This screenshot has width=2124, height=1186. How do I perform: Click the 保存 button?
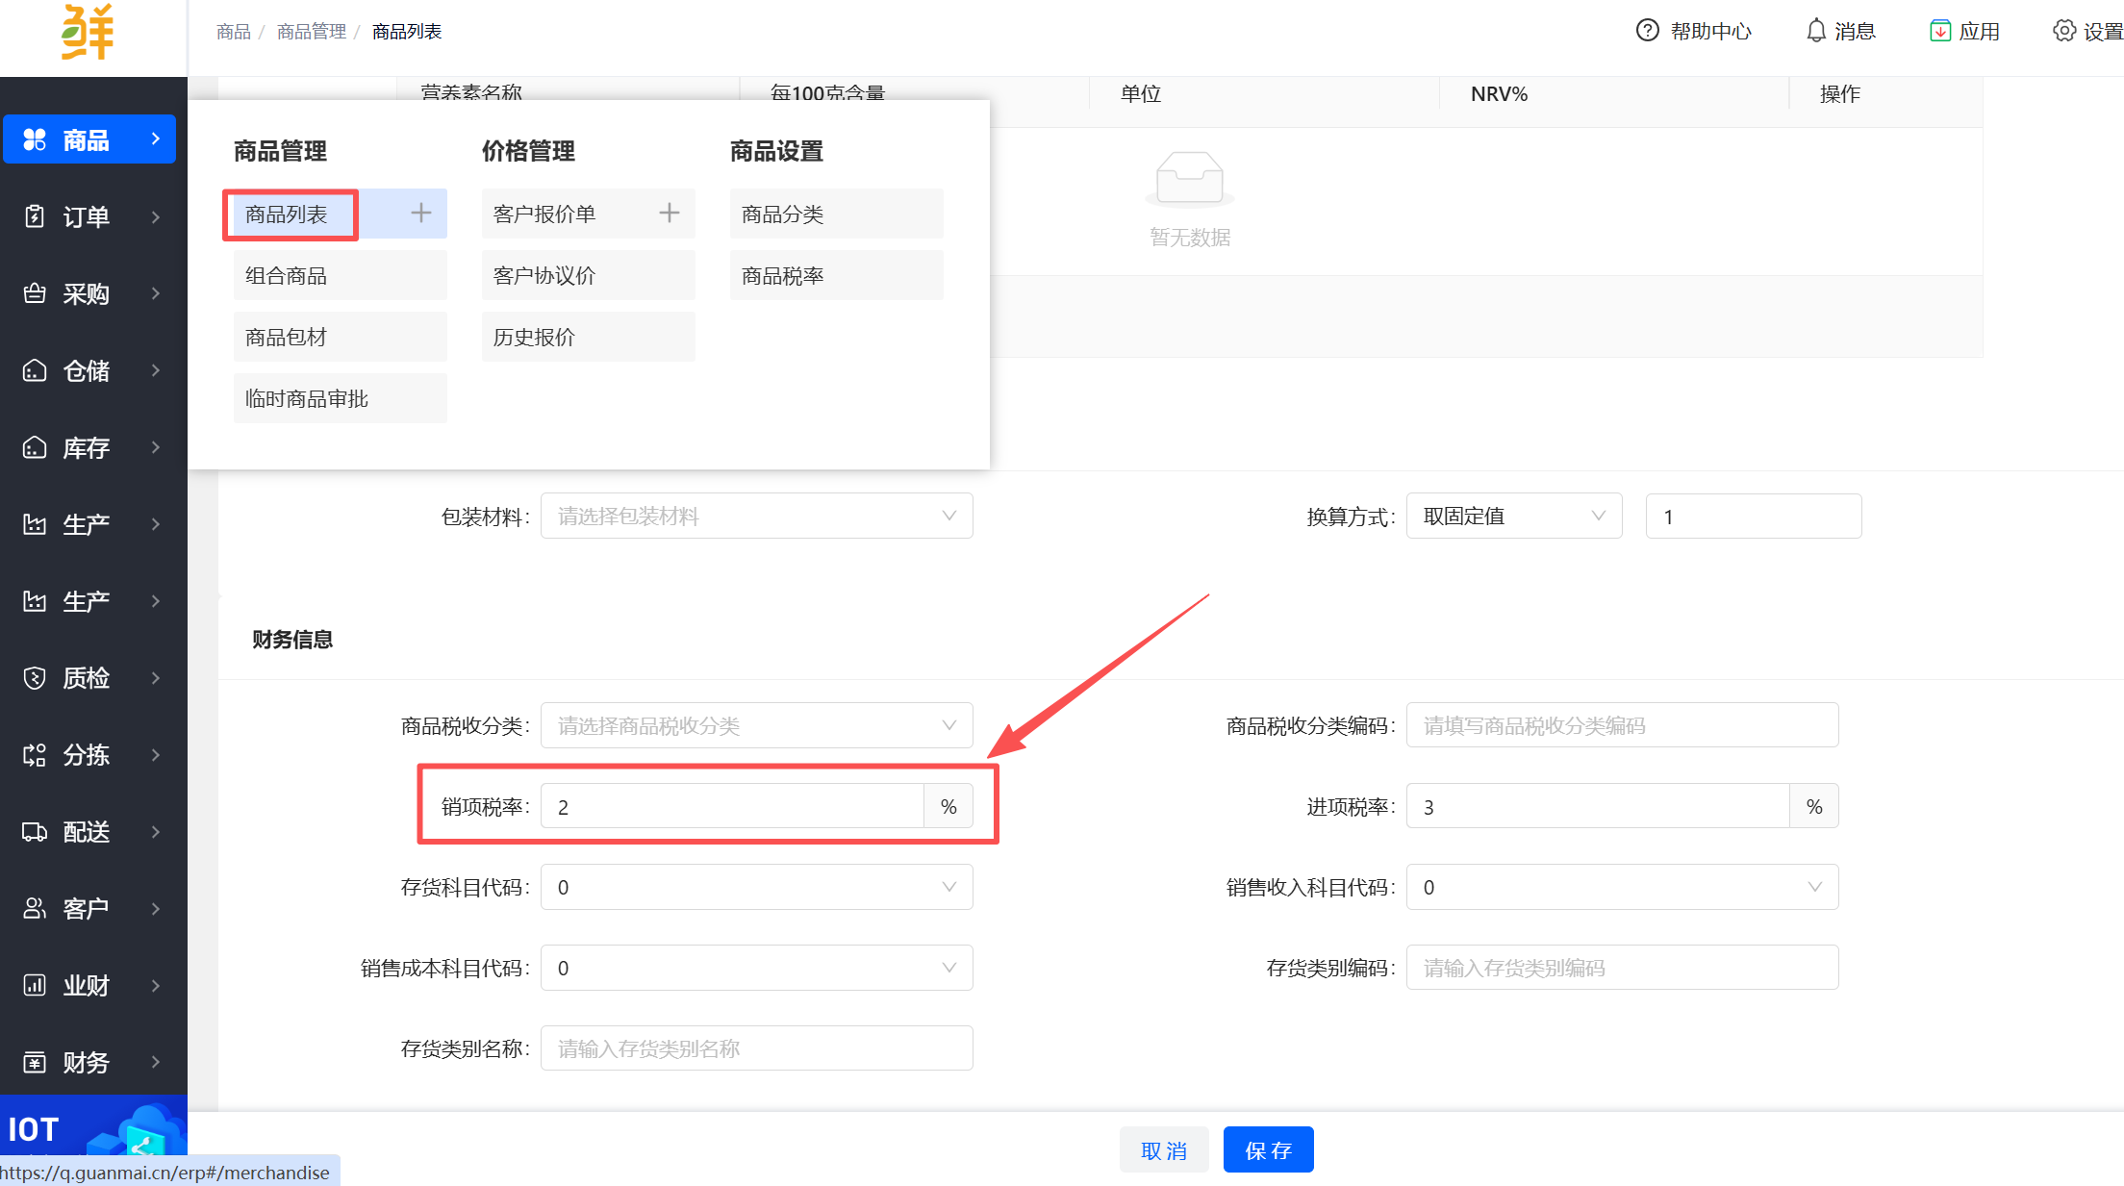point(1268,1150)
